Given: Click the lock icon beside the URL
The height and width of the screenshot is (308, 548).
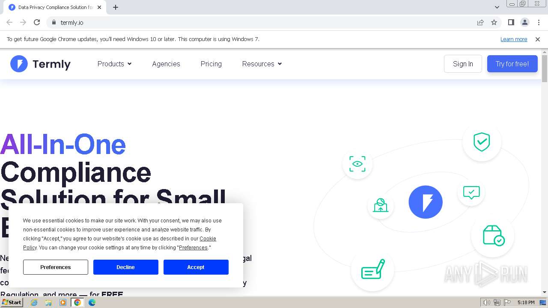Looking at the screenshot, I should pyautogui.click(x=54, y=22).
